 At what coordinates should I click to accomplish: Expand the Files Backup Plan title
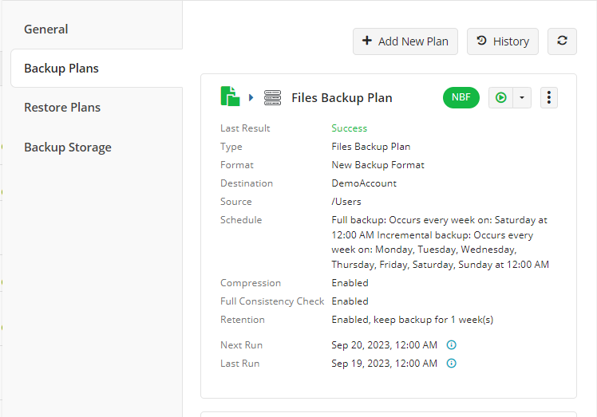pyautogui.click(x=342, y=98)
